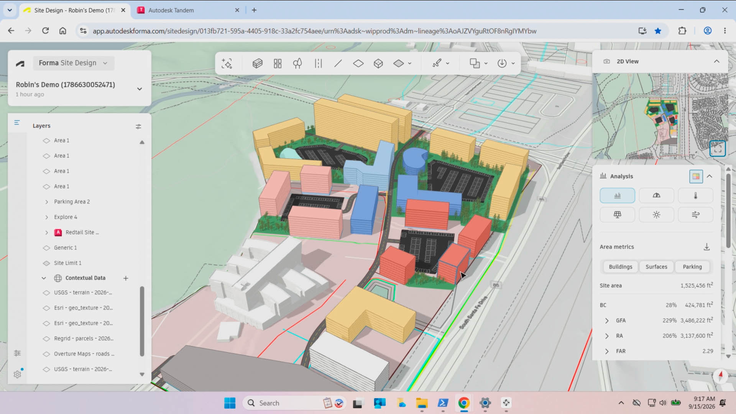Open a new browser tab
Image resolution: width=736 pixels, height=414 pixels.
pos(254,10)
